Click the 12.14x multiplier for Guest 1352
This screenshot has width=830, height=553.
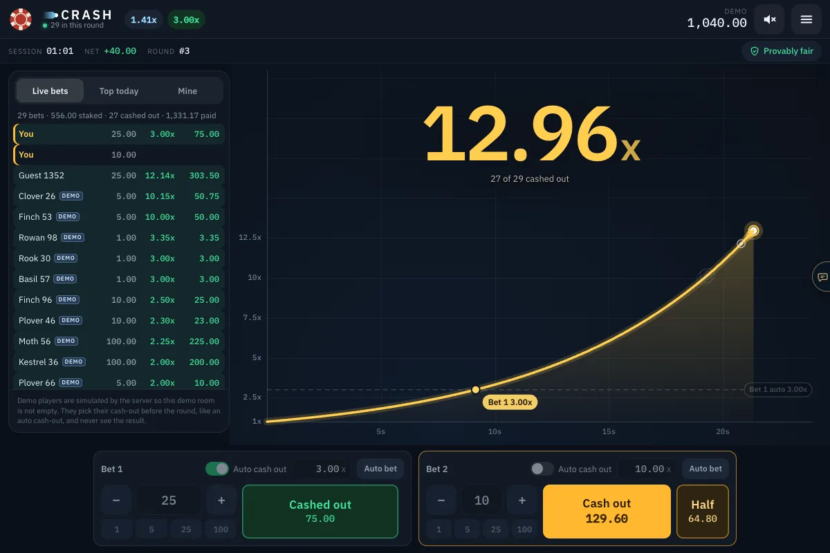tap(160, 176)
